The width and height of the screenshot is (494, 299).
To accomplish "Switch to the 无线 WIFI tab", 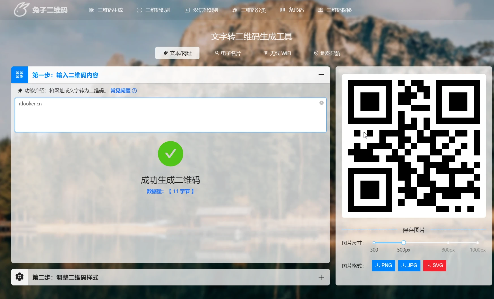I will 277,53.
